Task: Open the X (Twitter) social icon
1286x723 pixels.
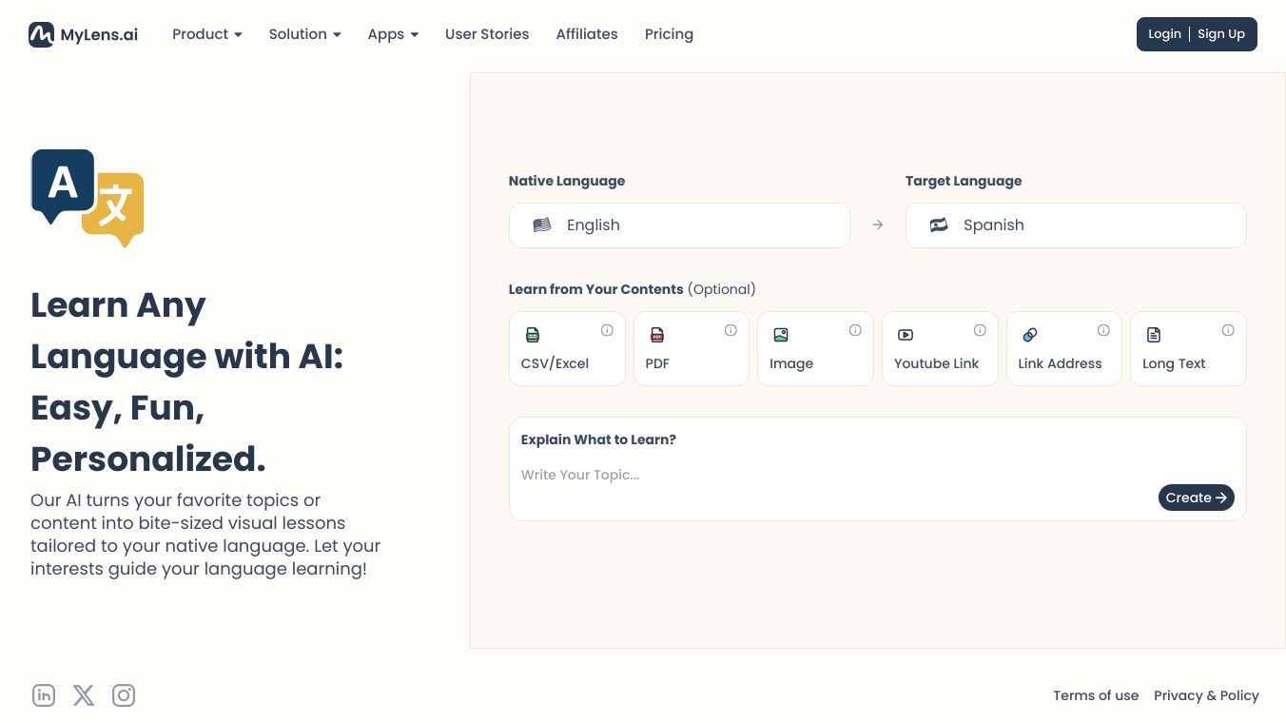Action: tap(84, 695)
